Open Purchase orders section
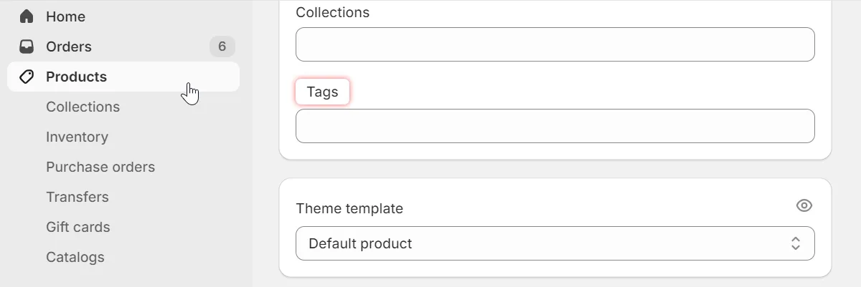The image size is (861, 287). (x=100, y=167)
